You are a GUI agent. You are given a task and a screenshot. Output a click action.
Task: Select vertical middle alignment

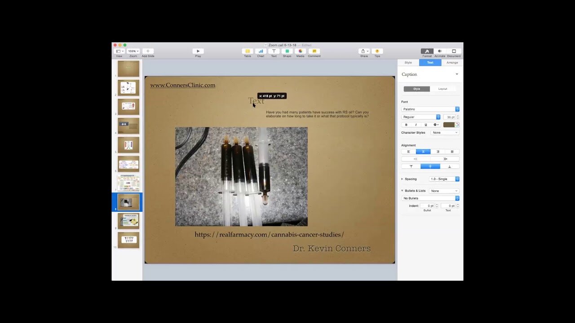[430, 166]
